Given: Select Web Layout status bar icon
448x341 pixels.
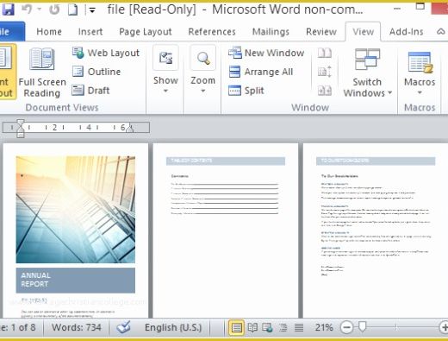Looking at the screenshot, I should click(x=268, y=327).
